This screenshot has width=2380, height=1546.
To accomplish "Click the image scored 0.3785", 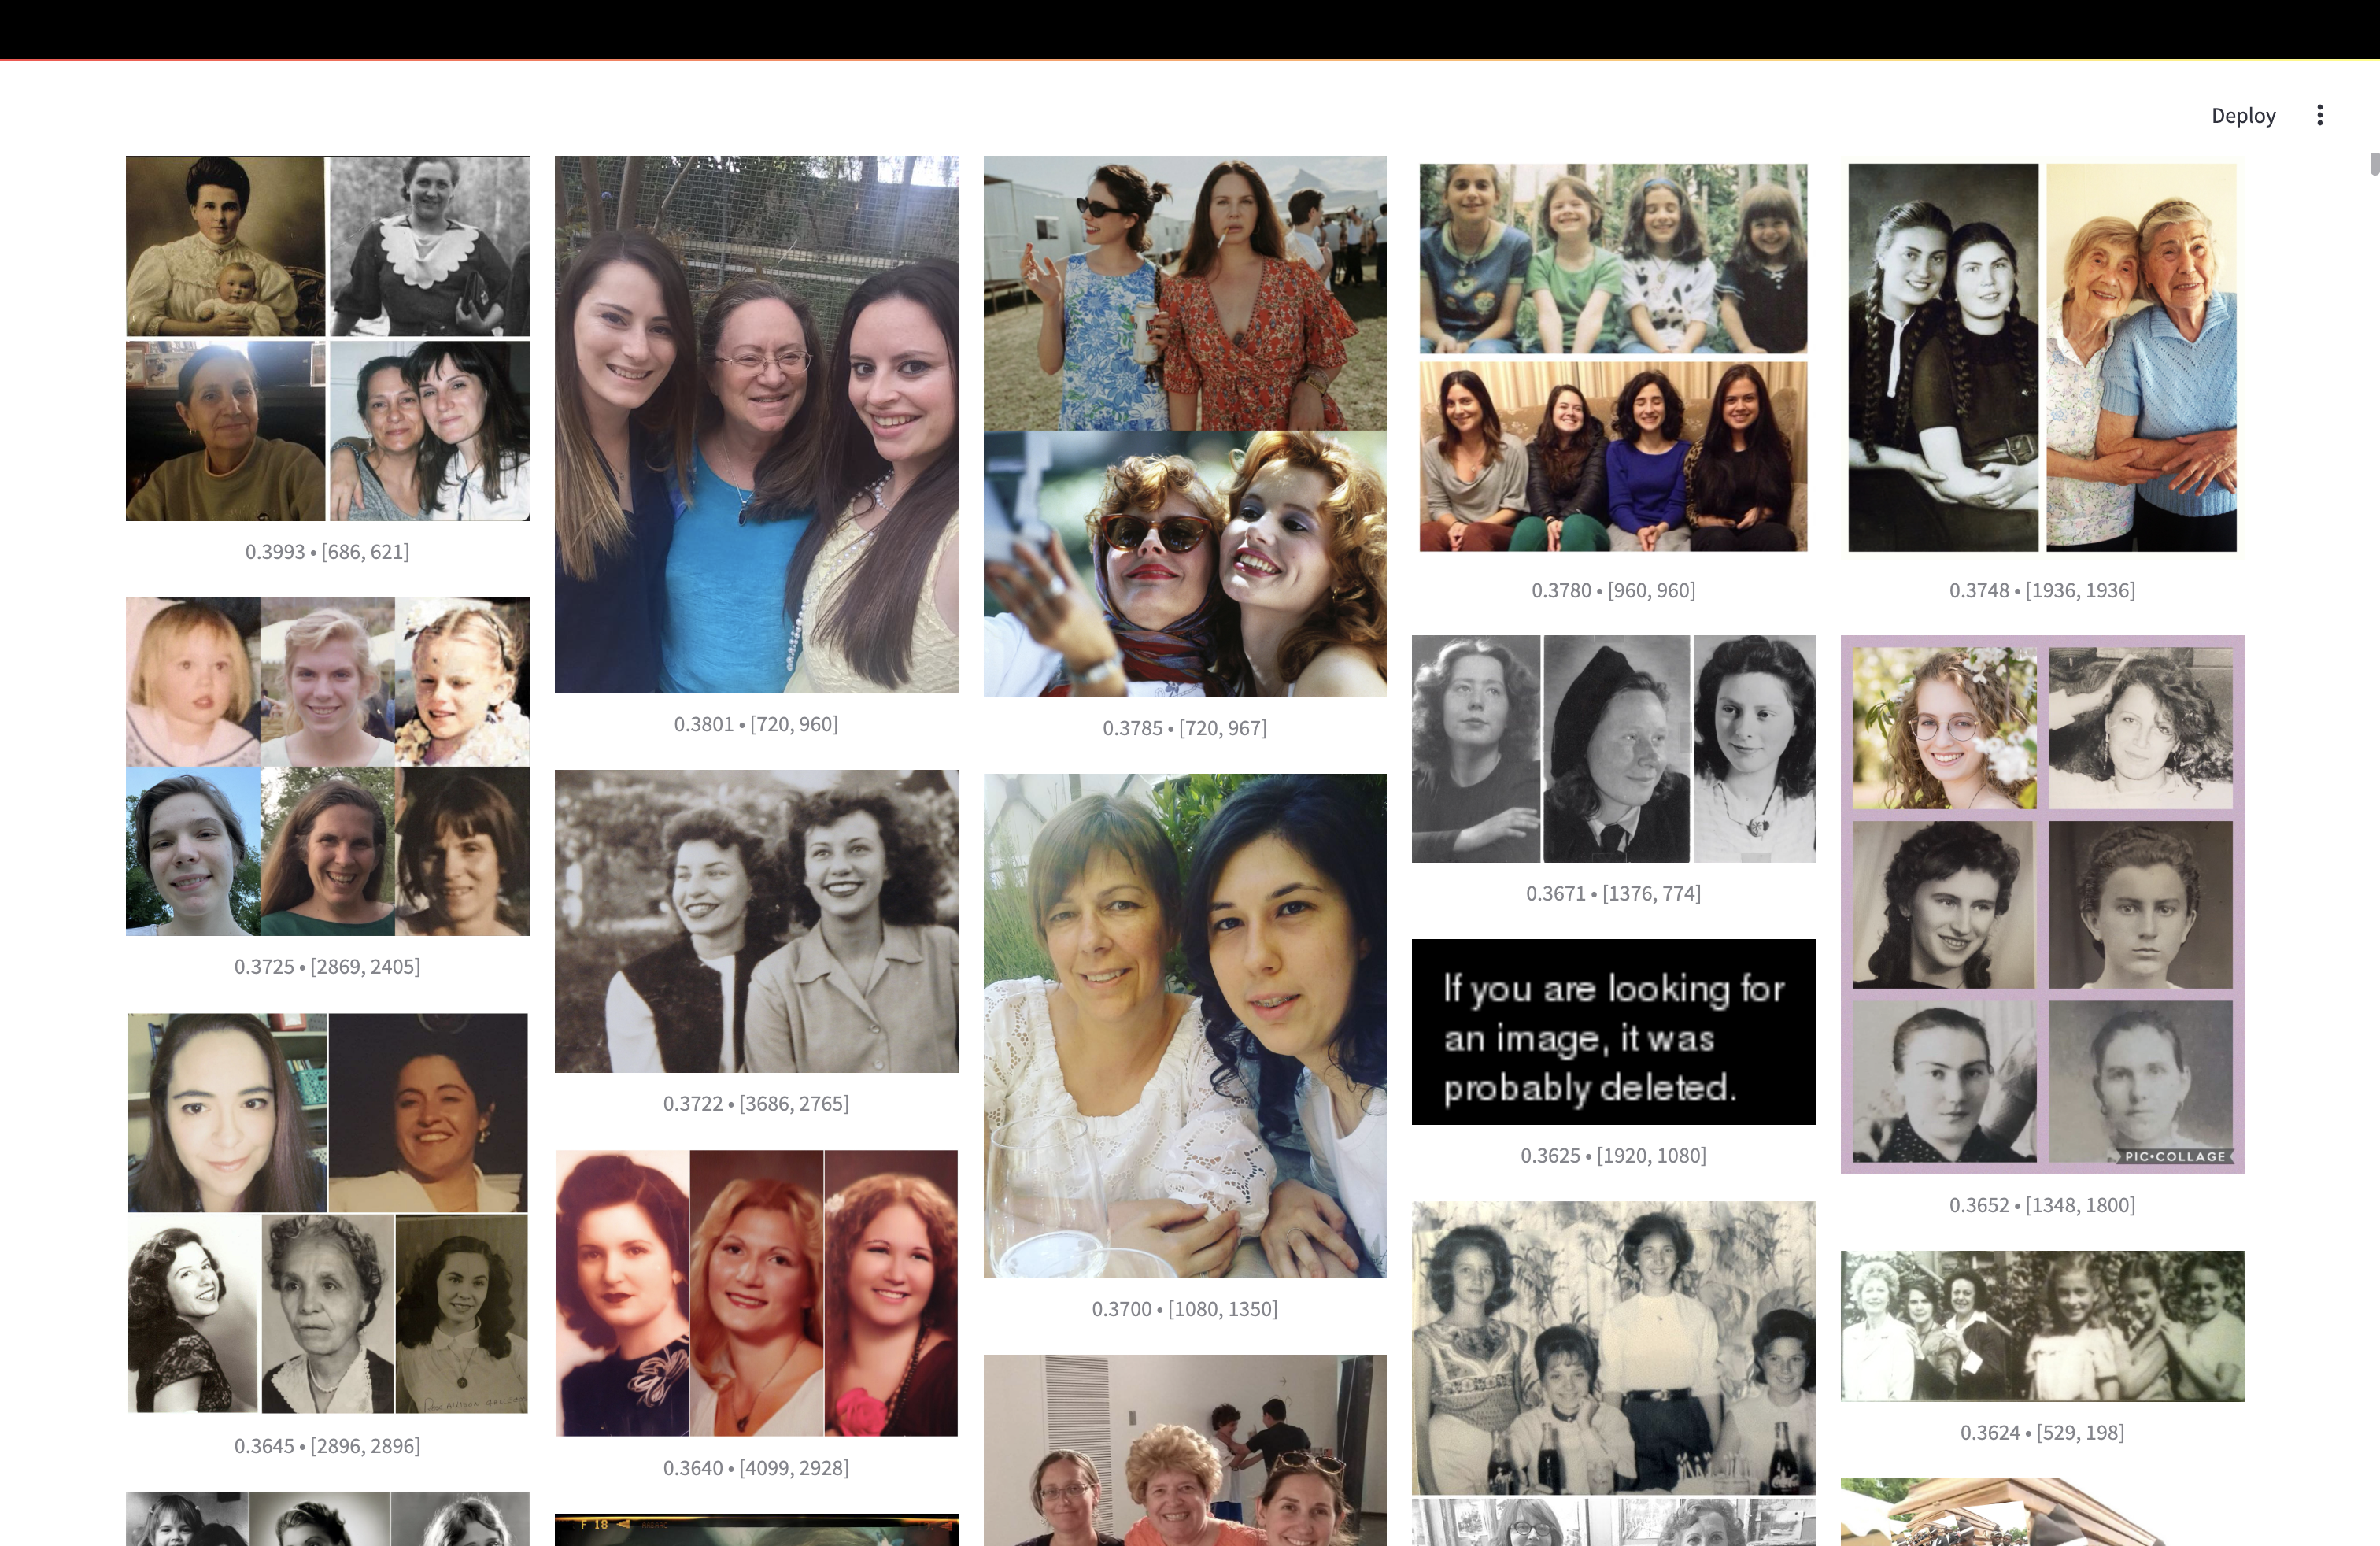I will pyautogui.click(x=1184, y=426).
